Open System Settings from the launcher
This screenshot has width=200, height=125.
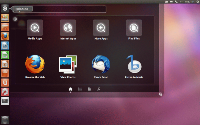pos(5,92)
